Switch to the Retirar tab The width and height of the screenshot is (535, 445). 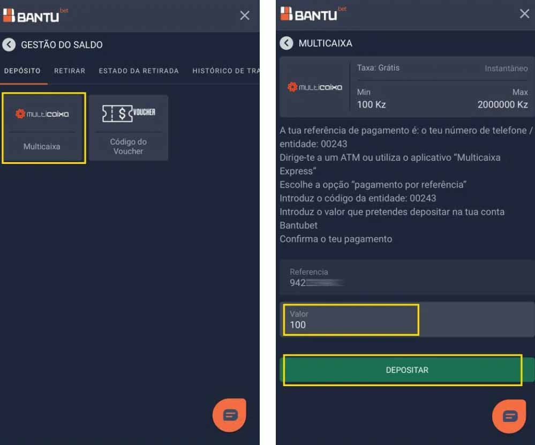[70, 71]
